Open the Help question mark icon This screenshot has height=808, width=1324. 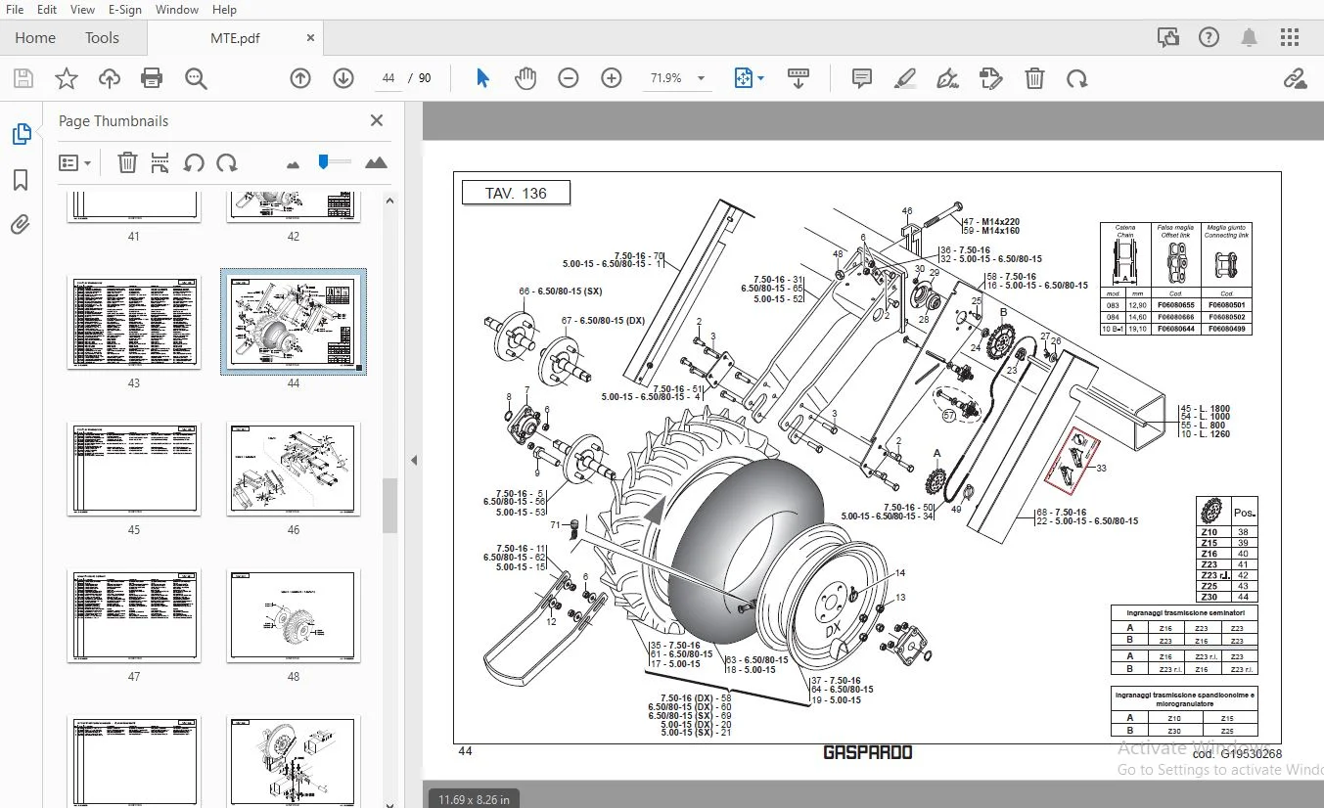click(1209, 38)
